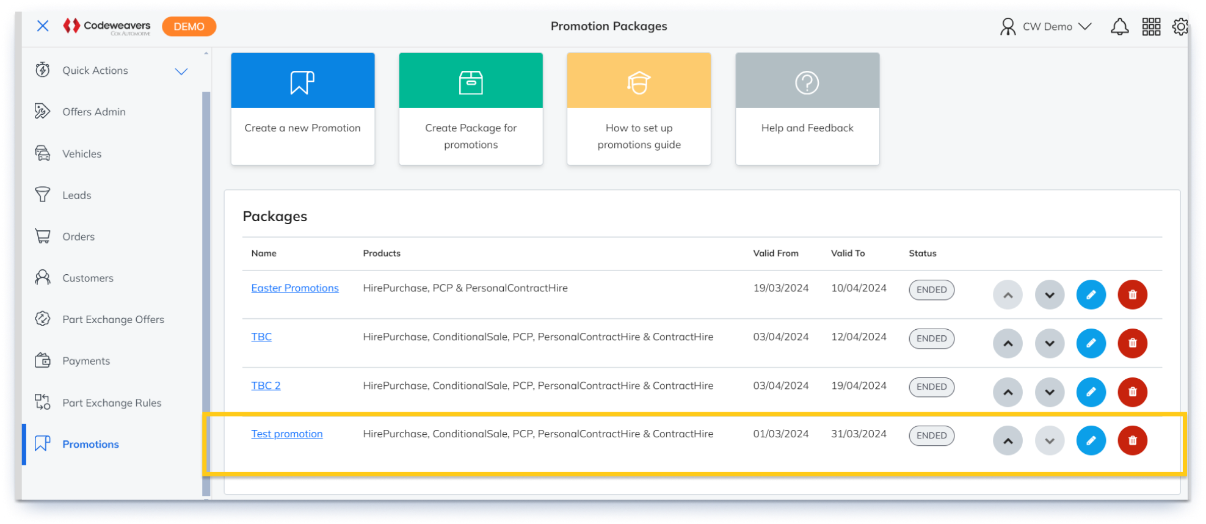This screenshot has height=524, width=1206.
Task: Open Help and Feedback card
Action: (807, 109)
